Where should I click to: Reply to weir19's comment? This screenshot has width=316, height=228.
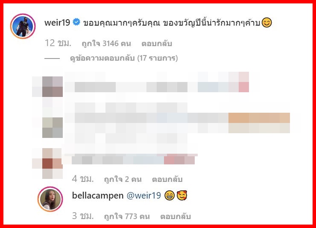click(x=157, y=44)
